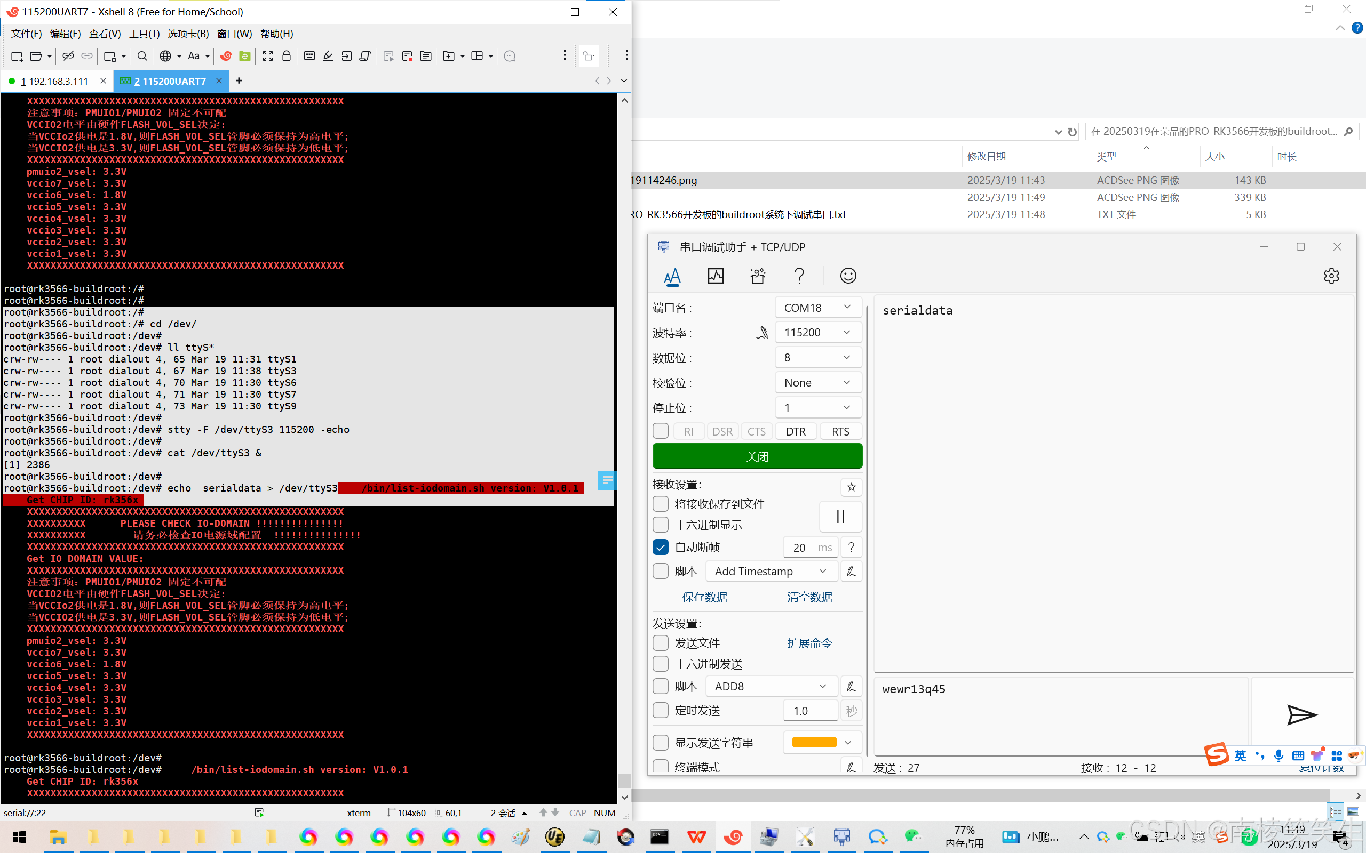Open the None parity dropdown
The image size is (1366, 853).
pos(818,382)
